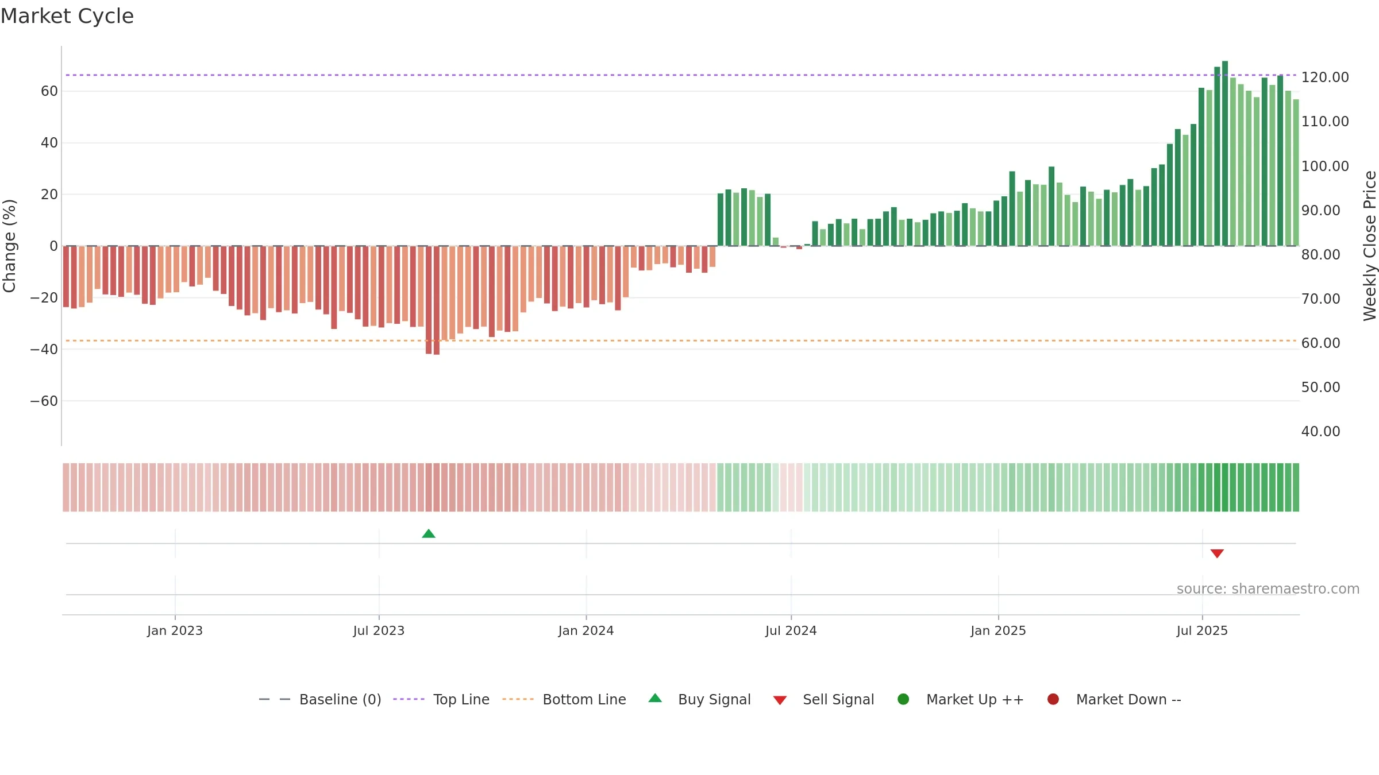Toggle Top Line legend entry
1379x775 pixels.
441,699
